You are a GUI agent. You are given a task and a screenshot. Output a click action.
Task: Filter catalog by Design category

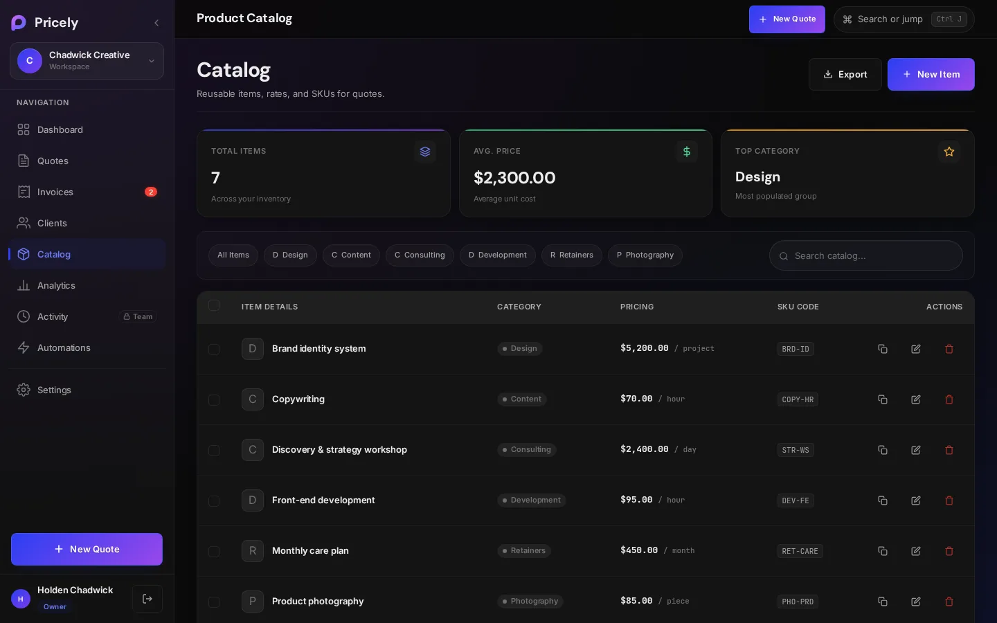point(290,255)
